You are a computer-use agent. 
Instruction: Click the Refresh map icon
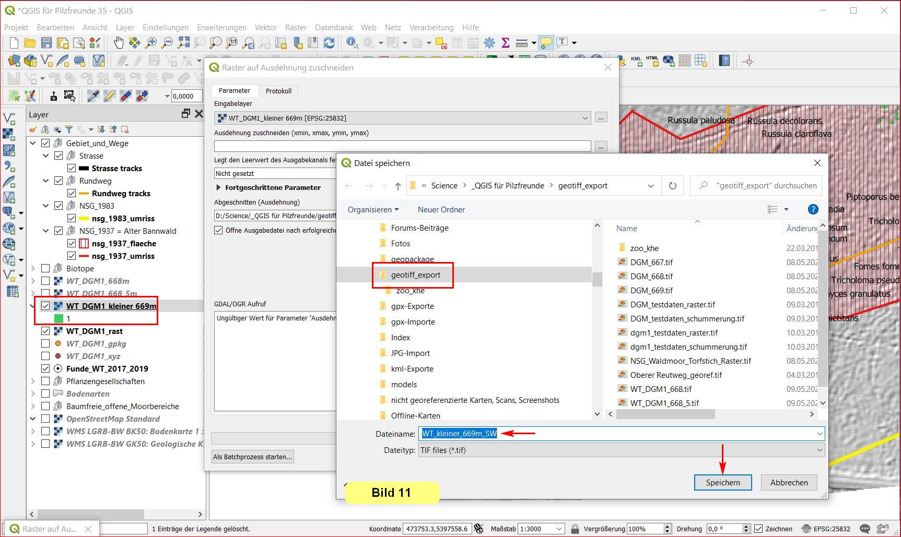(x=329, y=43)
